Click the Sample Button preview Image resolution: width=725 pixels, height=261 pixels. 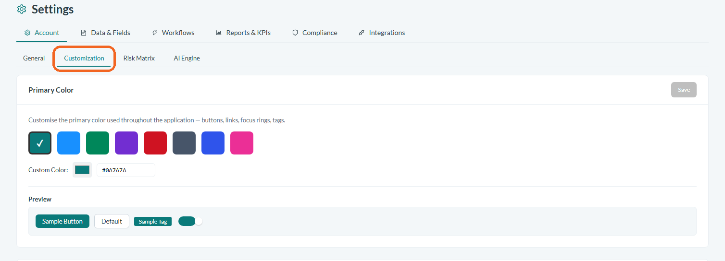62,221
